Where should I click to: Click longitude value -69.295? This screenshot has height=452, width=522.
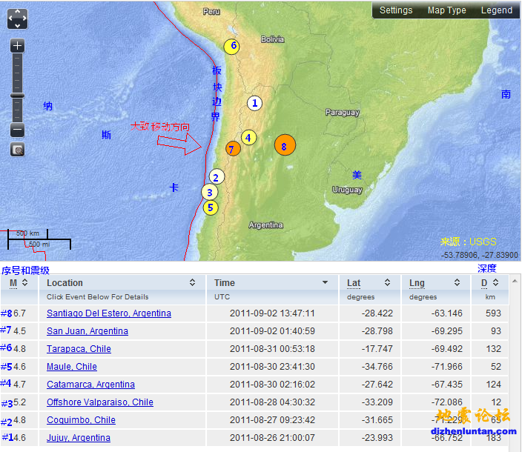[x=447, y=331]
